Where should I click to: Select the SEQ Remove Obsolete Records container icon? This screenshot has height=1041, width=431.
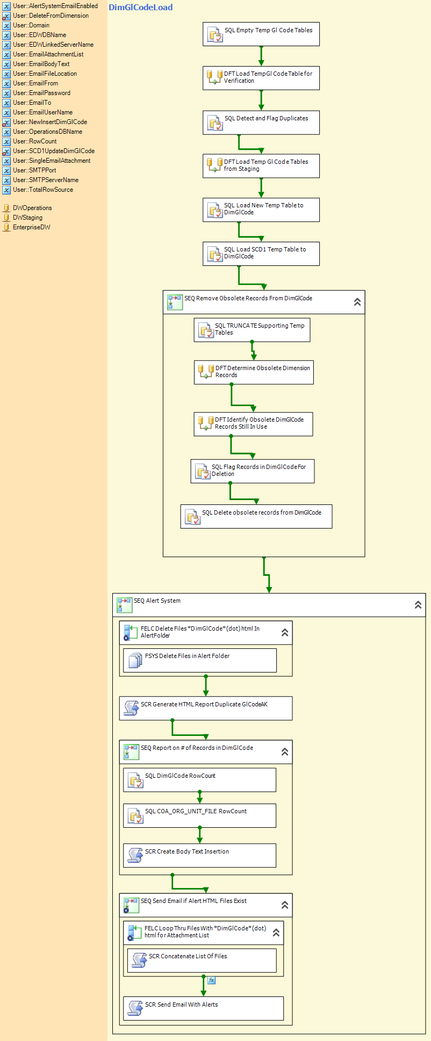tap(175, 302)
